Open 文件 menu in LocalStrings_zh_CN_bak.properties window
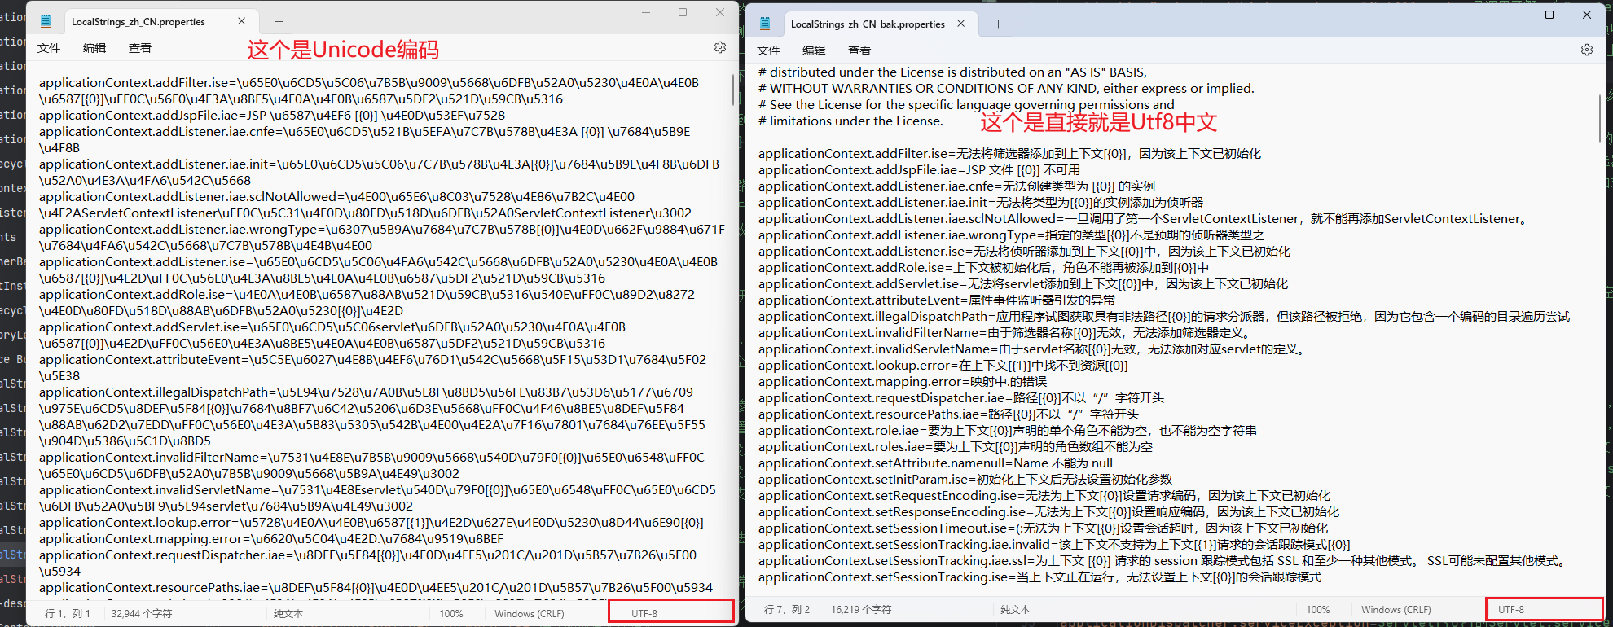This screenshot has height=627, width=1613. click(x=768, y=50)
